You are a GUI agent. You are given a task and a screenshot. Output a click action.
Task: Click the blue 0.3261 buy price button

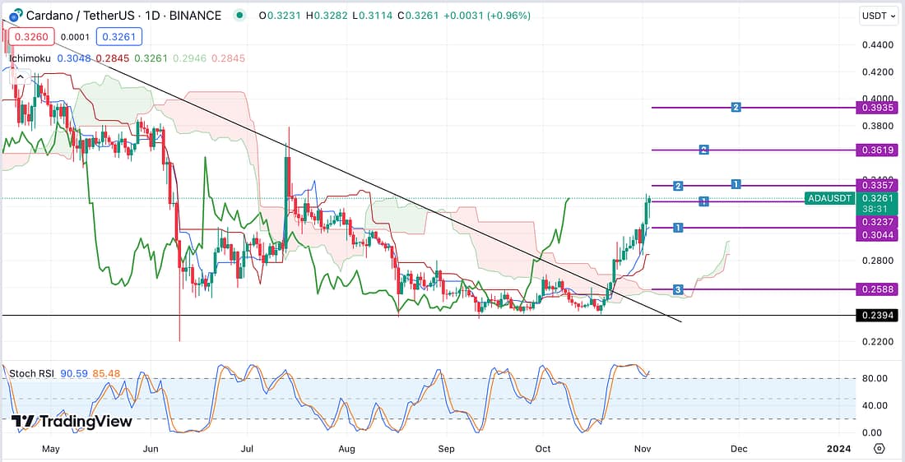tap(119, 36)
